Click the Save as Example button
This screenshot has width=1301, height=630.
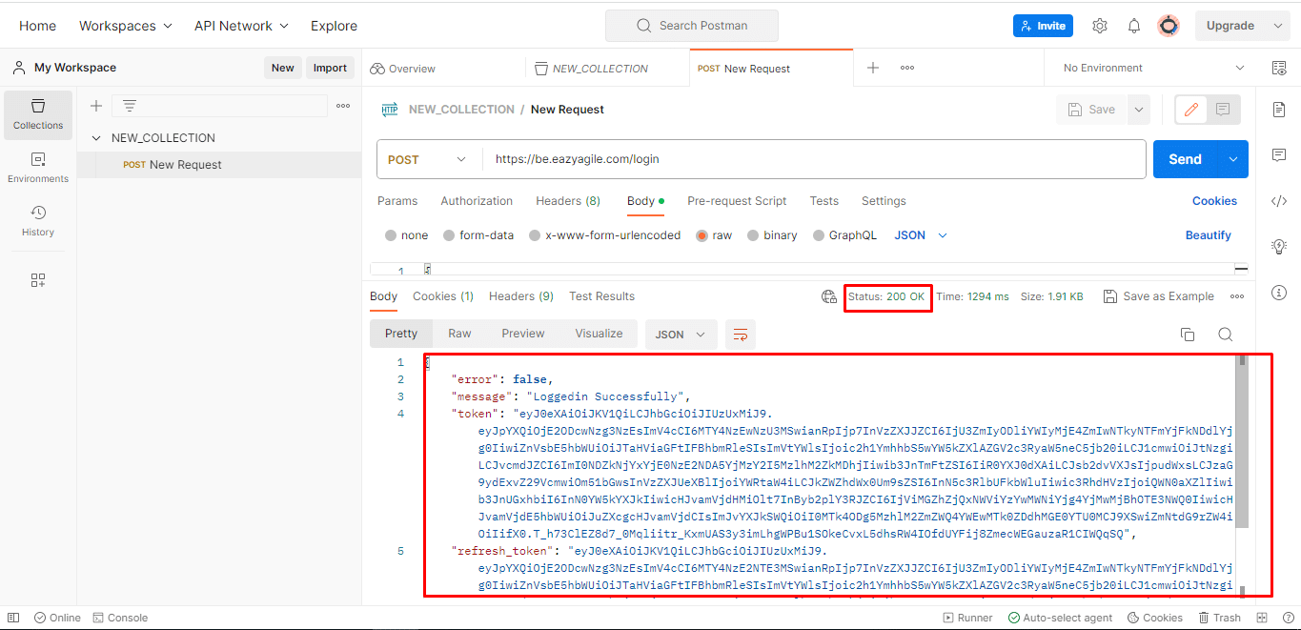(1159, 296)
